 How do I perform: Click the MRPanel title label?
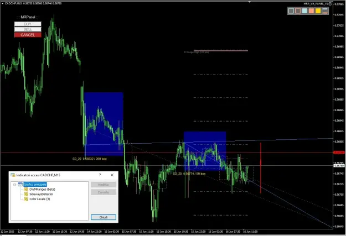click(x=28, y=17)
